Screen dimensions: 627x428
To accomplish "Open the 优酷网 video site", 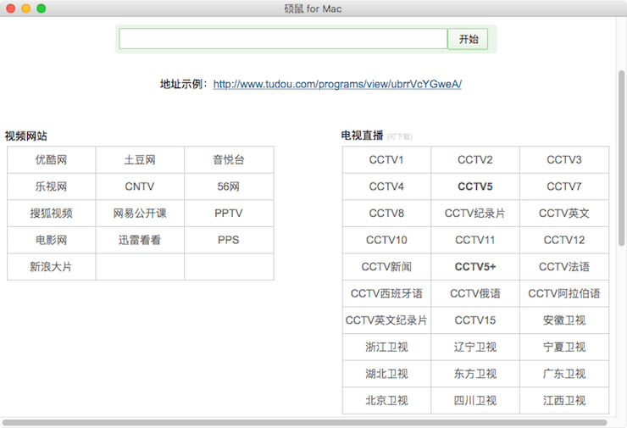I will click(51, 160).
